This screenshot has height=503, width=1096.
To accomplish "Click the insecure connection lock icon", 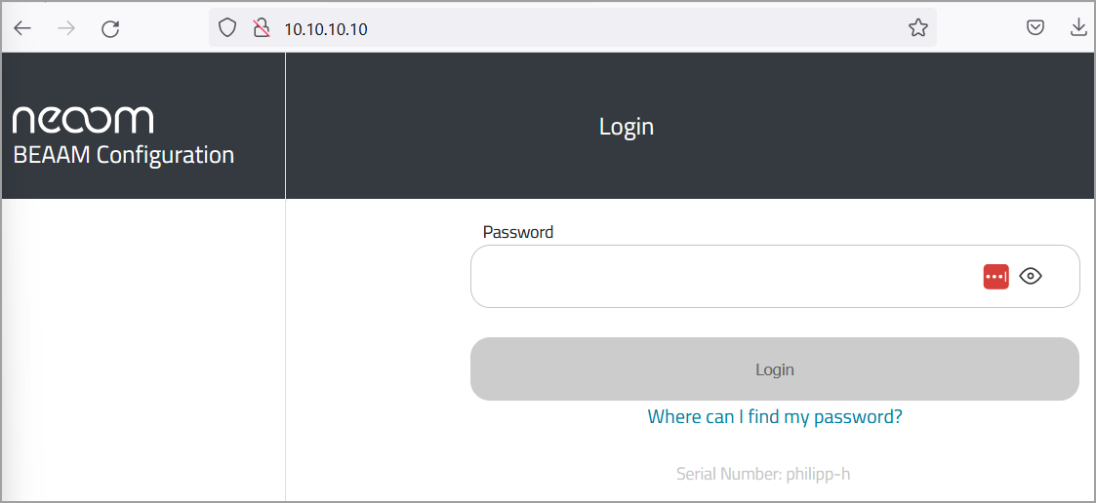I will pos(261,28).
